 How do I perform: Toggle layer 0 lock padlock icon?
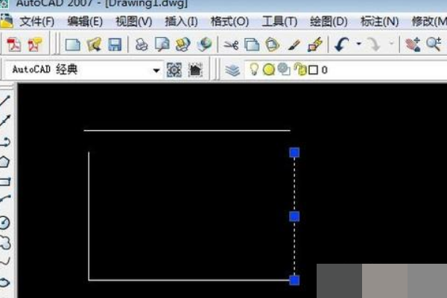(300, 69)
